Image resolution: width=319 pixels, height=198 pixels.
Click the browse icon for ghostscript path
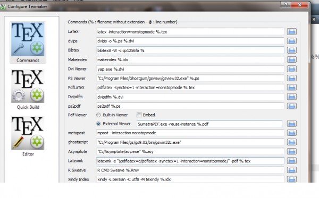(x=291, y=142)
